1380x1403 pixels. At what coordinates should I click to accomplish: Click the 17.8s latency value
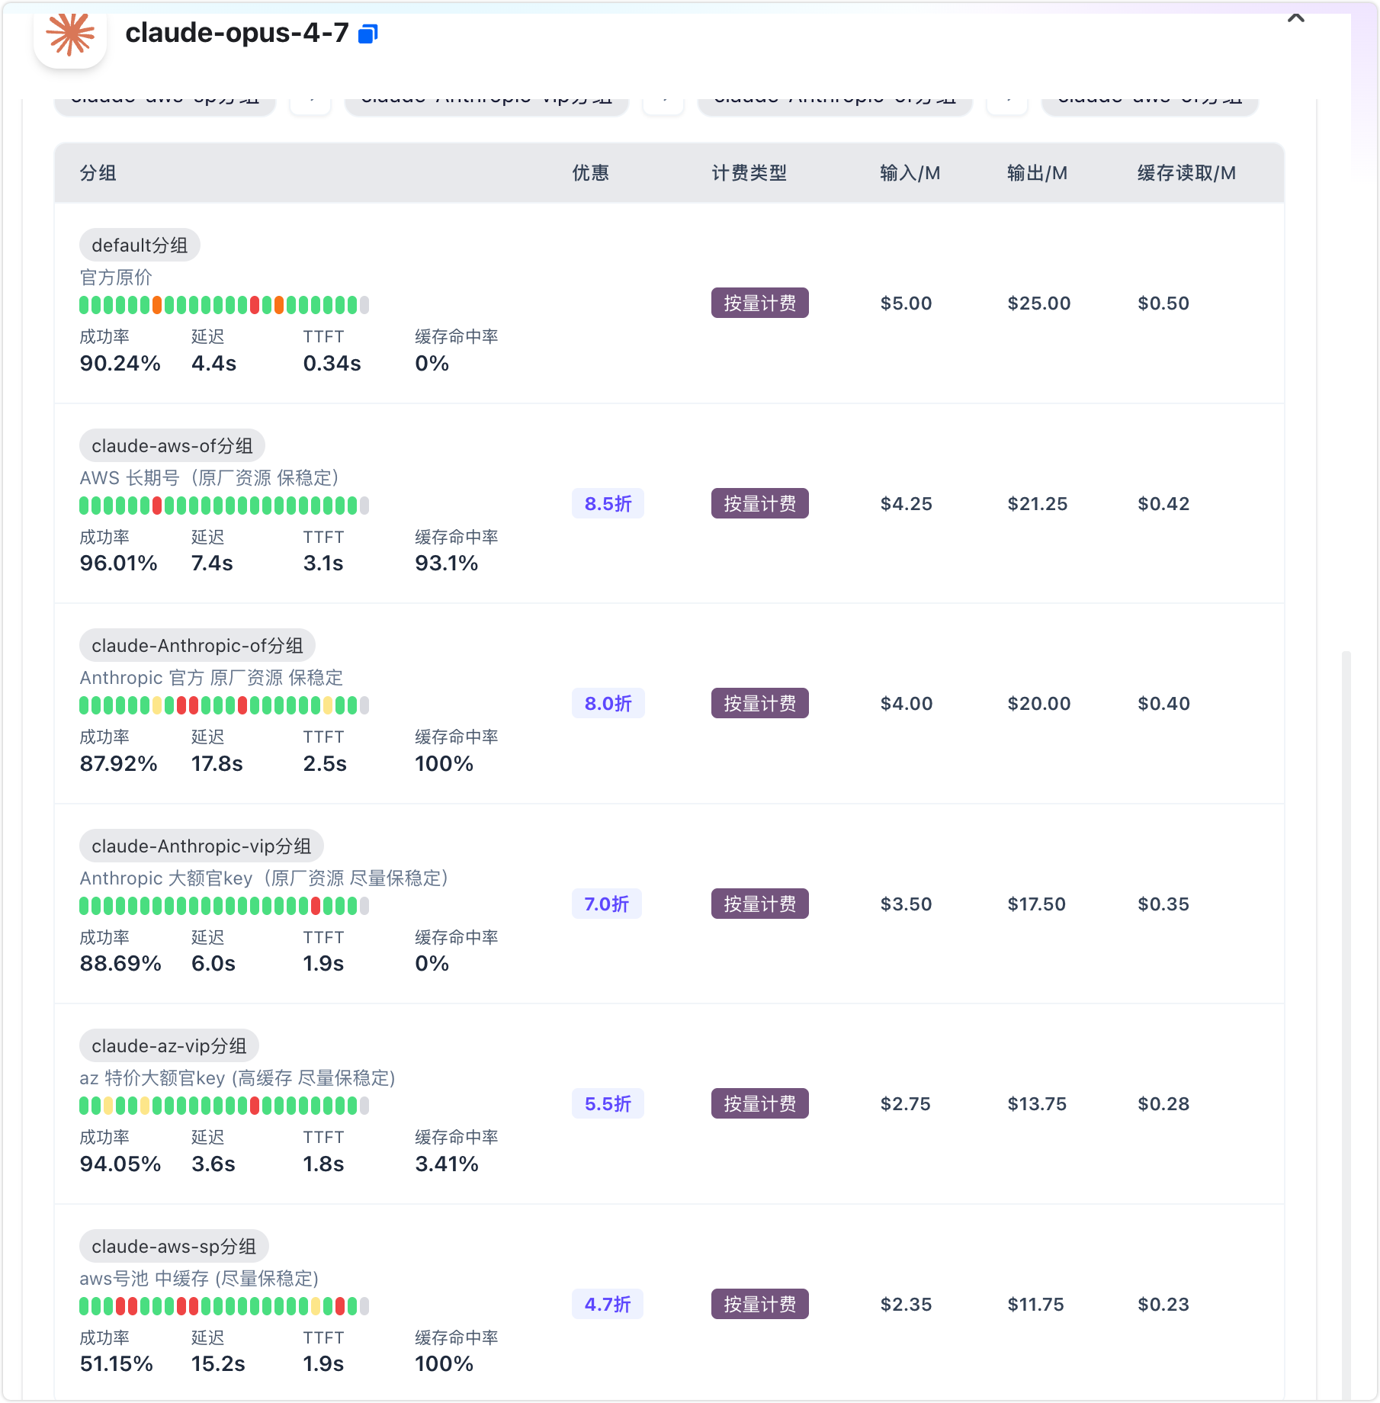pos(217,763)
